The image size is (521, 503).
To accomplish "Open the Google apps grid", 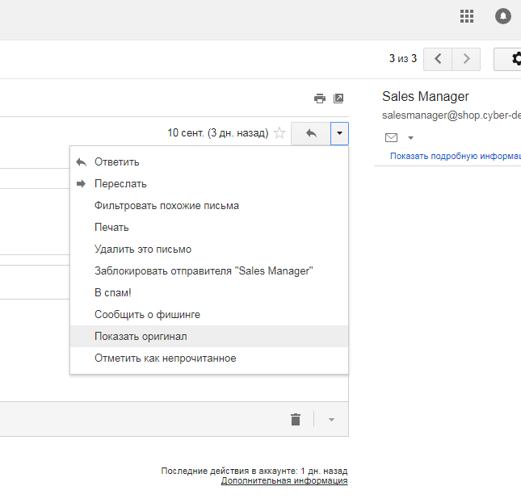I will (467, 16).
